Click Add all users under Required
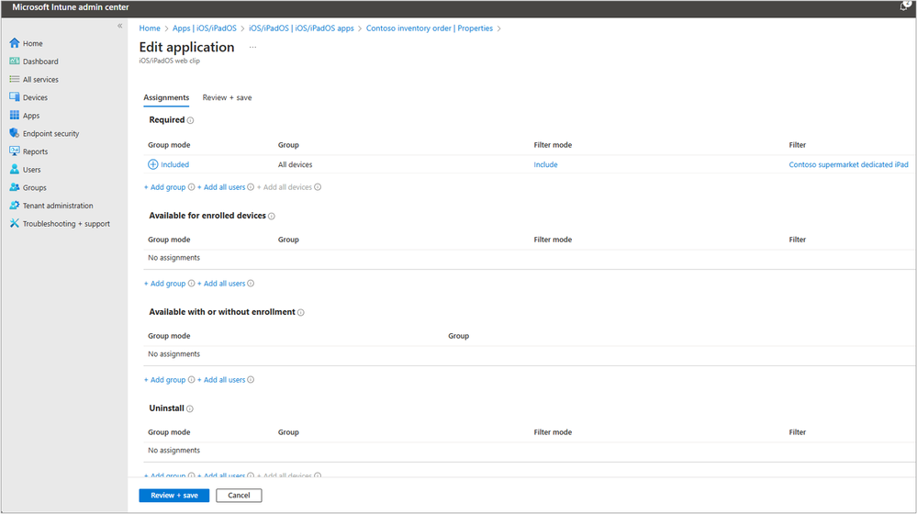The width and height of the screenshot is (917, 514). coord(221,187)
